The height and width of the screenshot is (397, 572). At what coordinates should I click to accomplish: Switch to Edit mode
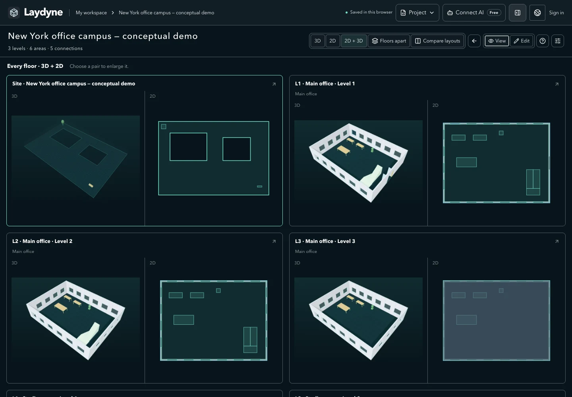(x=522, y=41)
